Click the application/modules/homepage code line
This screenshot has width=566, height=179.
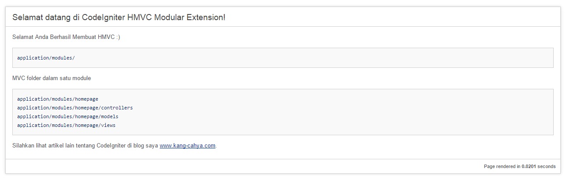[x=57, y=99]
